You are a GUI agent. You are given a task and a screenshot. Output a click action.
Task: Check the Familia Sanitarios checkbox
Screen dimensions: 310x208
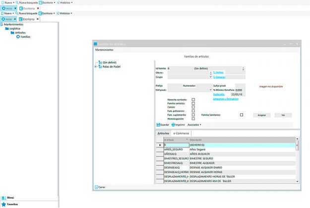242,115
